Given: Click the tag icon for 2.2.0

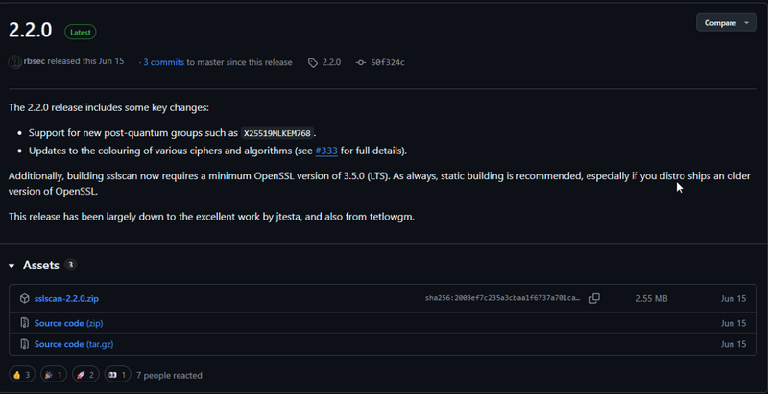Looking at the screenshot, I should (x=313, y=62).
